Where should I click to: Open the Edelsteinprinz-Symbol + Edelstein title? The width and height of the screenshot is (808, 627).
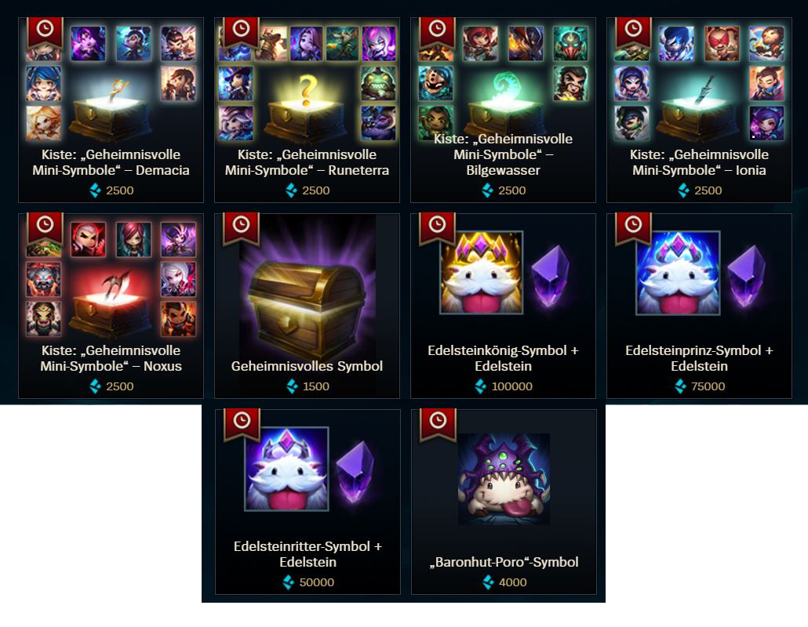(x=699, y=358)
